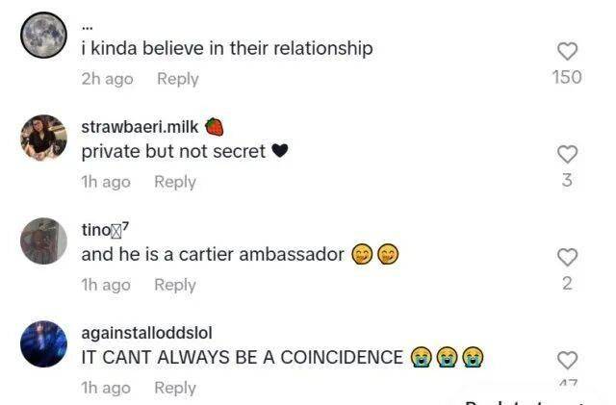Screen dimensions: 616x405
Task: Reply to againstalloddslol's comment
Action: coord(175,388)
